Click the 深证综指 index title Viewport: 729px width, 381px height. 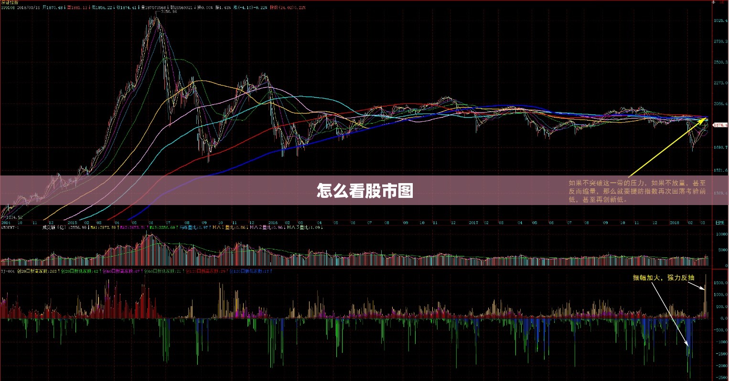10,2
